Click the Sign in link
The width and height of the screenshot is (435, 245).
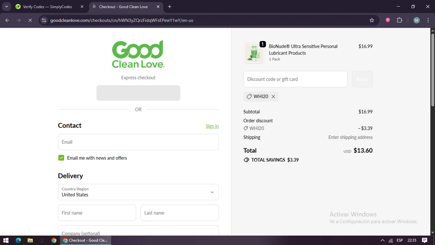(212, 126)
